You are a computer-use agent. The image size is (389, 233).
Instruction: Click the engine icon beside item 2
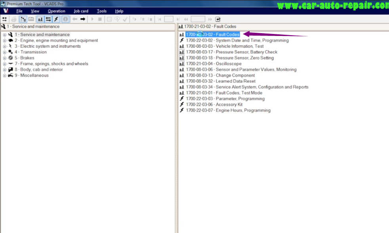[x=10, y=40]
